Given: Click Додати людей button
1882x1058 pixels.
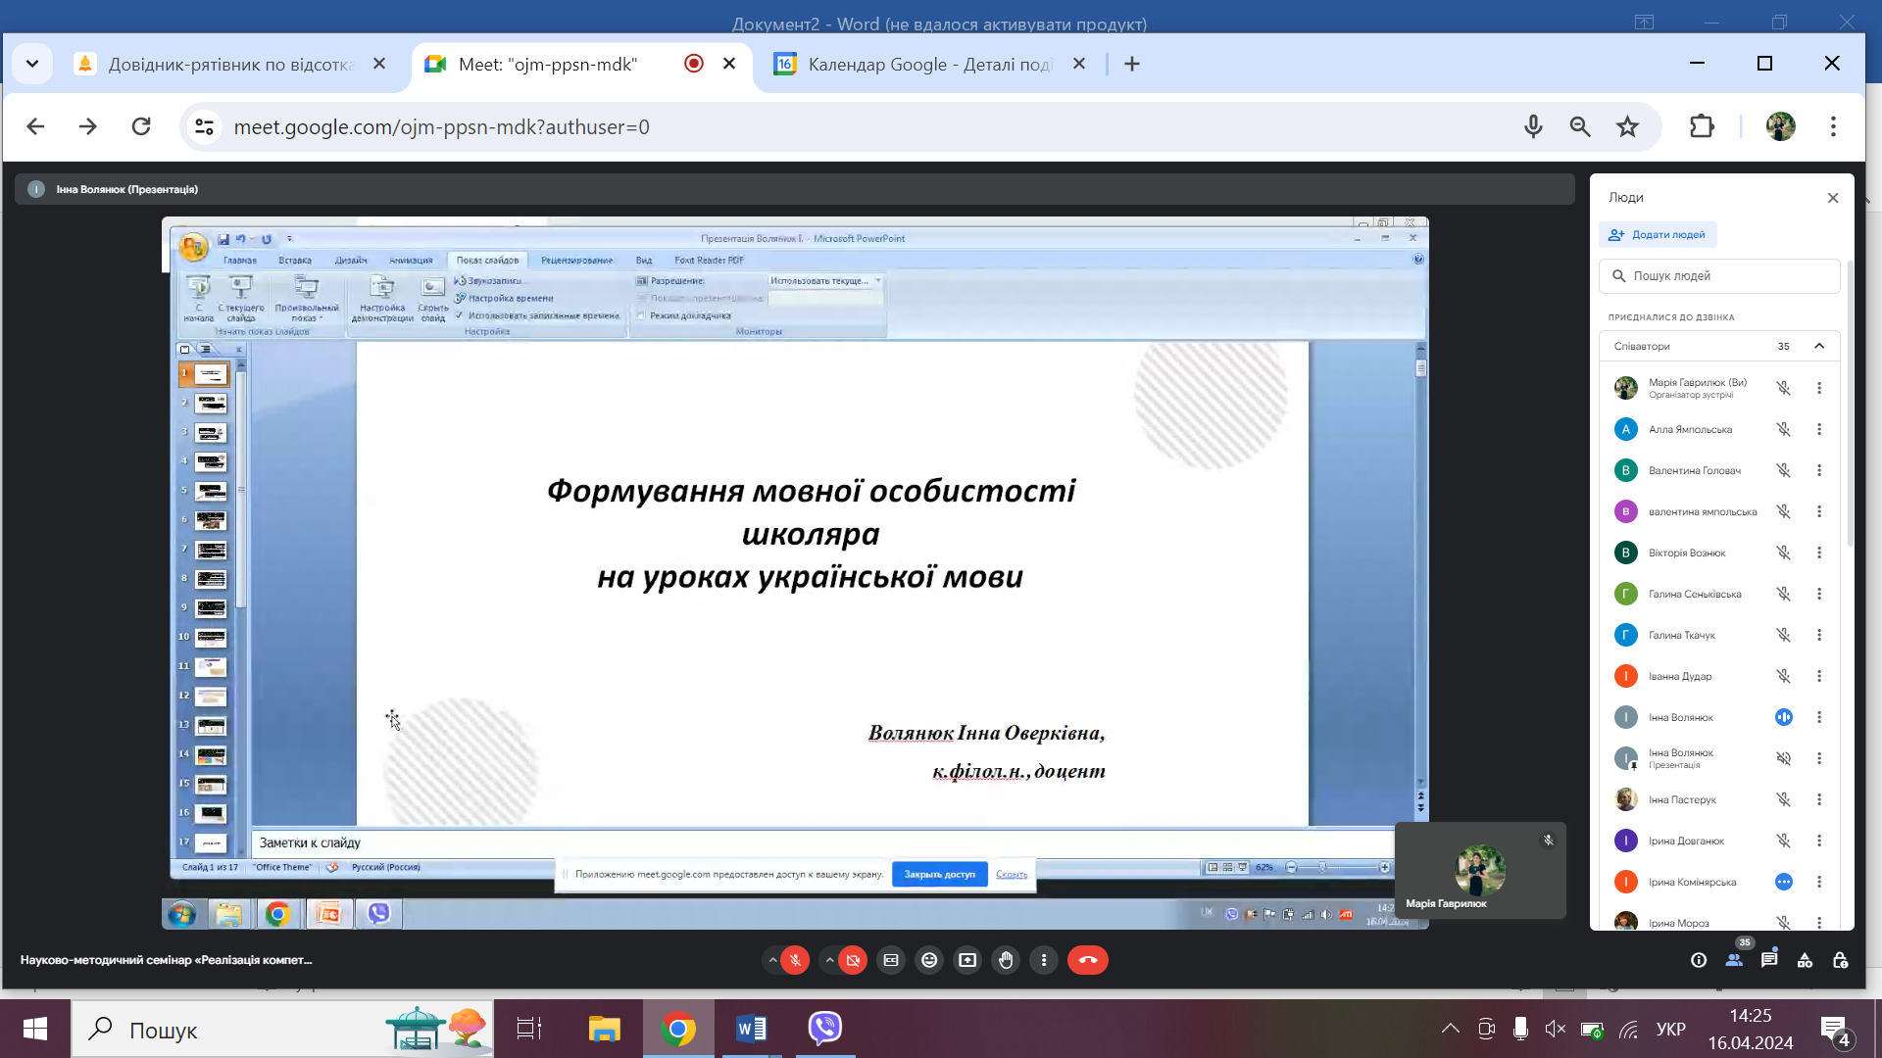Looking at the screenshot, I should coord(1659,235).
